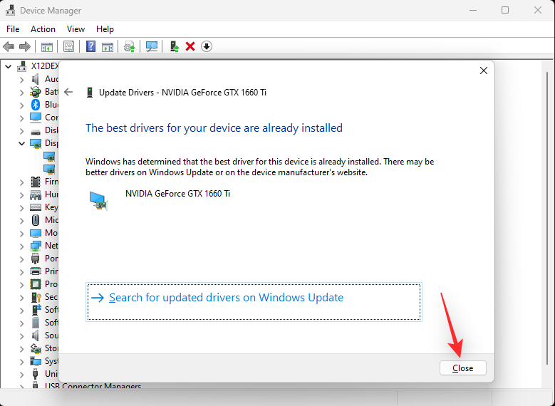
Task: Click the Scan for hardware changes toolbar icon
Action: tap(152, 46)
